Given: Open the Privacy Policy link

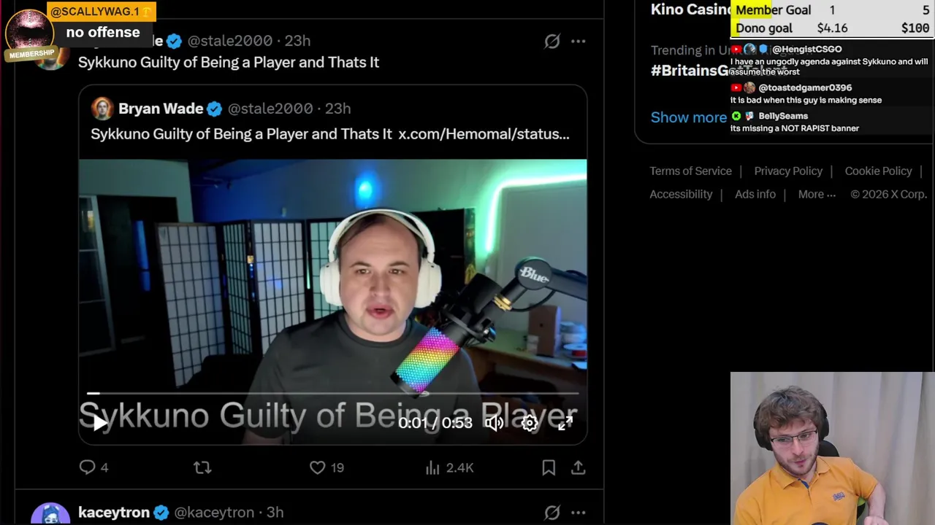Looking at the screenshot, I should coord(788,171).
